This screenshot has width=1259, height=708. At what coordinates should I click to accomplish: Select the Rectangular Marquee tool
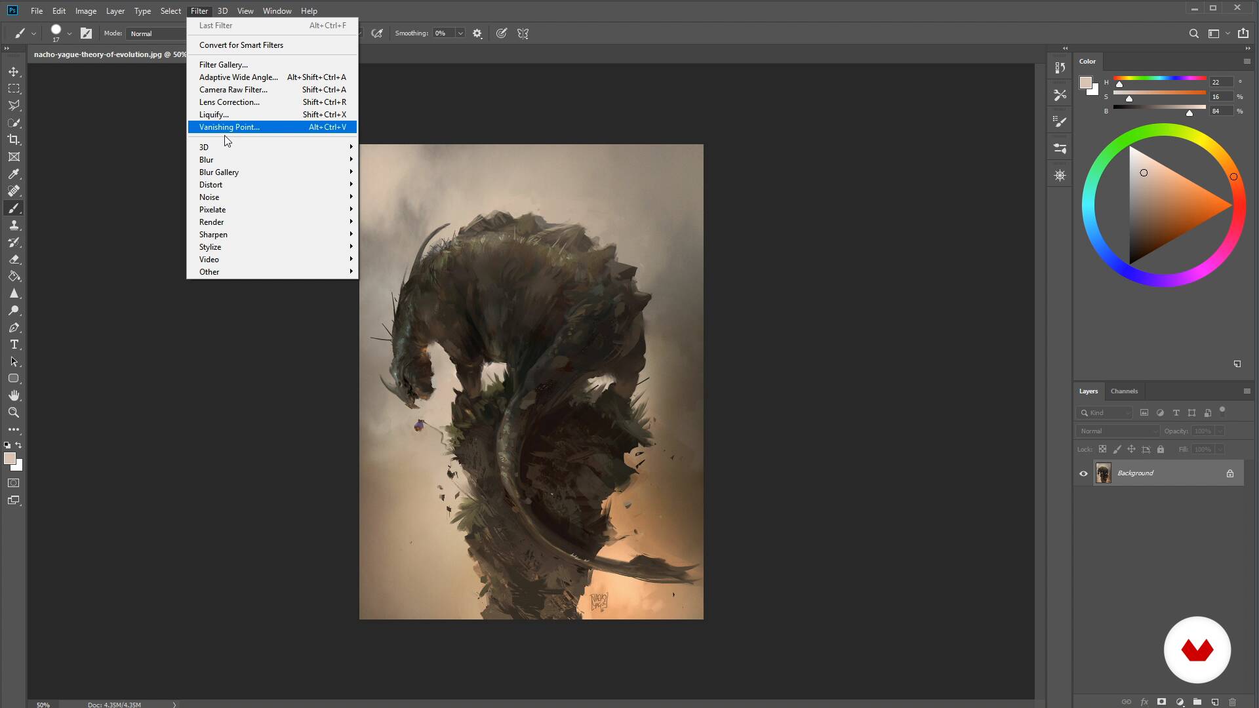(14, 88)
